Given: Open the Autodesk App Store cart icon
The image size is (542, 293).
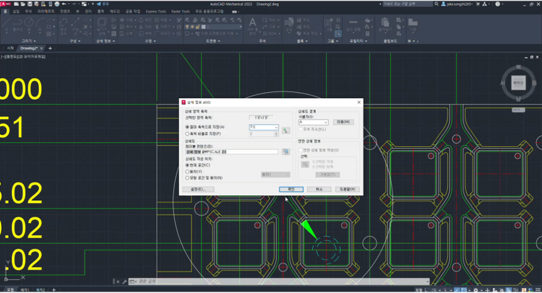Looking at the screenshot, I should [478, 4].
